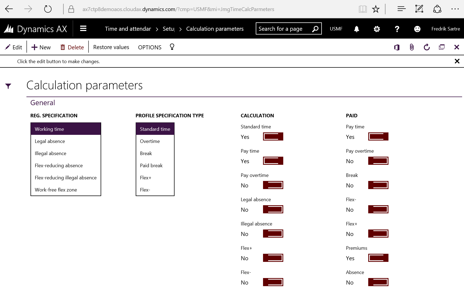Collapse the General section header
Image resolution: width=464 pixels, height=298 pixels.
pyautogui.click(x=43, y=103)
